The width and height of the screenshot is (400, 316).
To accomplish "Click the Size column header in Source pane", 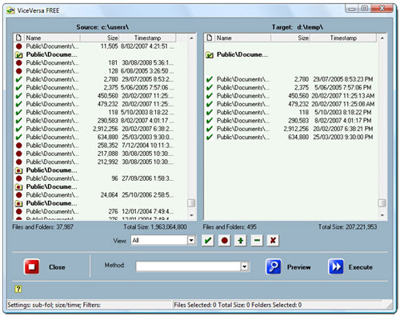I will pyautogui.click(x=99, y=38).
